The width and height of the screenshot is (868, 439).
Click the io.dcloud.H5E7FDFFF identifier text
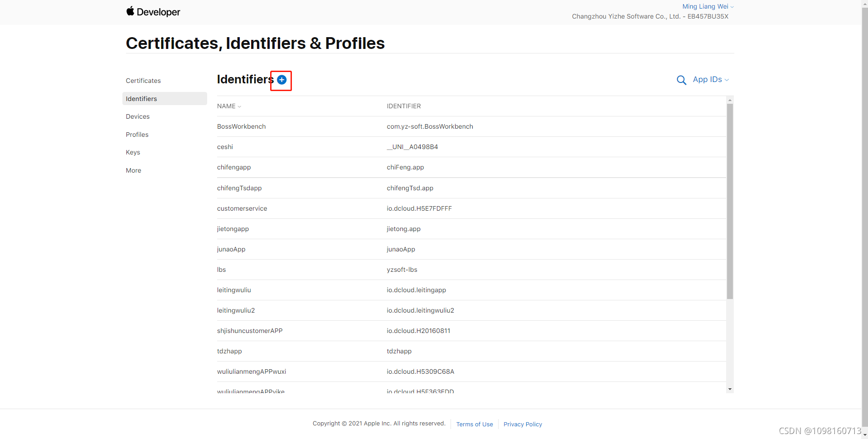[x=419, y=208]
